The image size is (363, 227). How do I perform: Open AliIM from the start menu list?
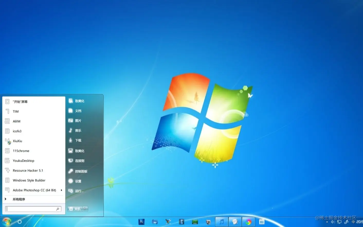pyautogui.click(x=34, y=121)
